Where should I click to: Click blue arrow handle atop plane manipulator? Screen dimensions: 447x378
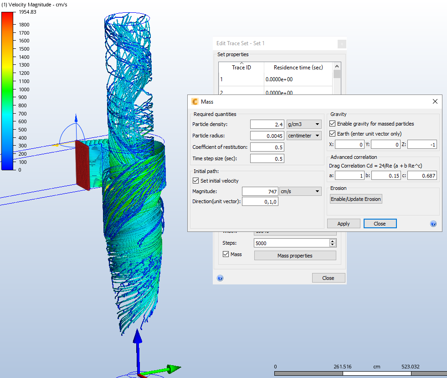coord(76,118)
